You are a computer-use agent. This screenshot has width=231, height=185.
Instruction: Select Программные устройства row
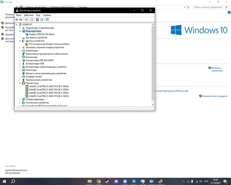pos(39,80)
